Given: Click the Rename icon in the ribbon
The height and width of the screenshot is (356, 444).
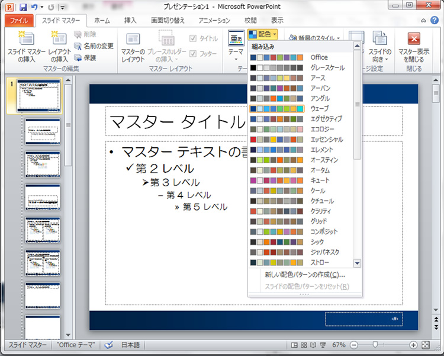Looking at the screenshot, I should coord(94,46).
